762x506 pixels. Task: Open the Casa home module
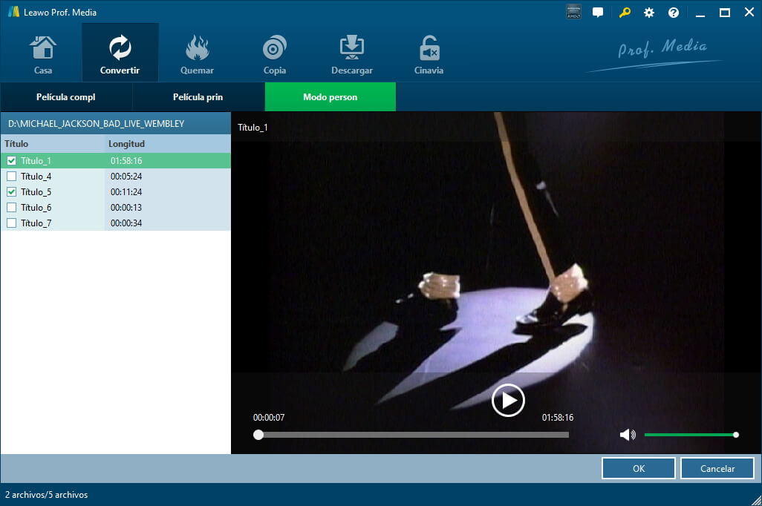(43, 54)
